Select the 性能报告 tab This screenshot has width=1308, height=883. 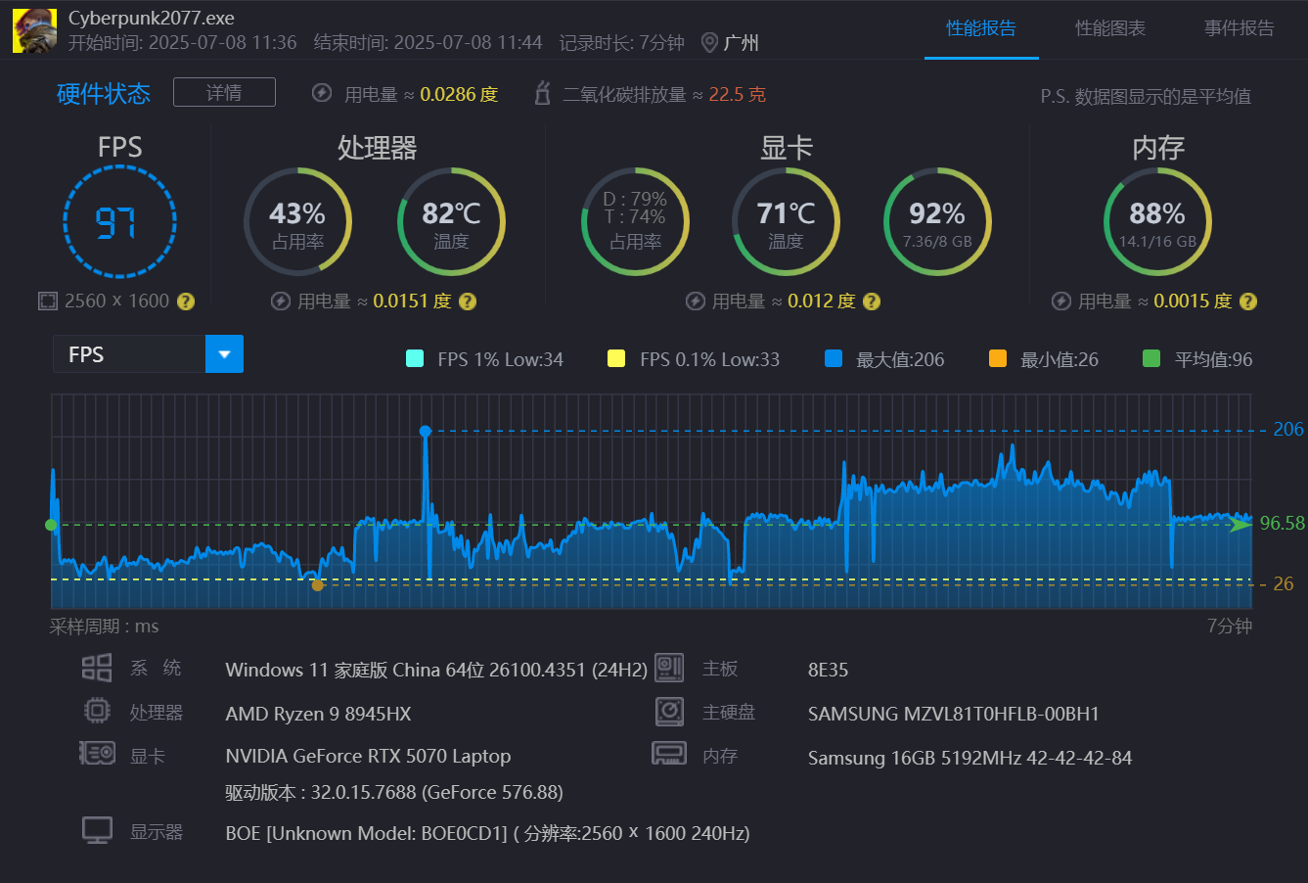coord(981,28)
